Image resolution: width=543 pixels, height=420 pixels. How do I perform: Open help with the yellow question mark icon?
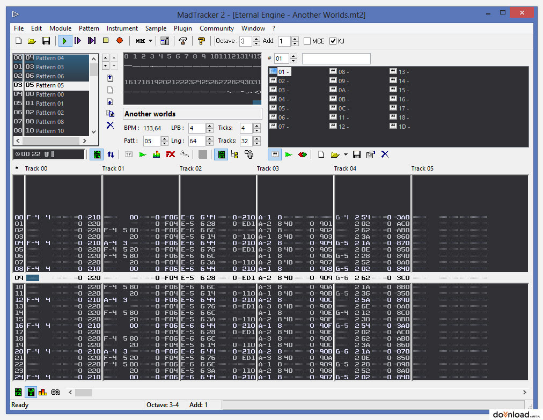click(x=201, y=41)
